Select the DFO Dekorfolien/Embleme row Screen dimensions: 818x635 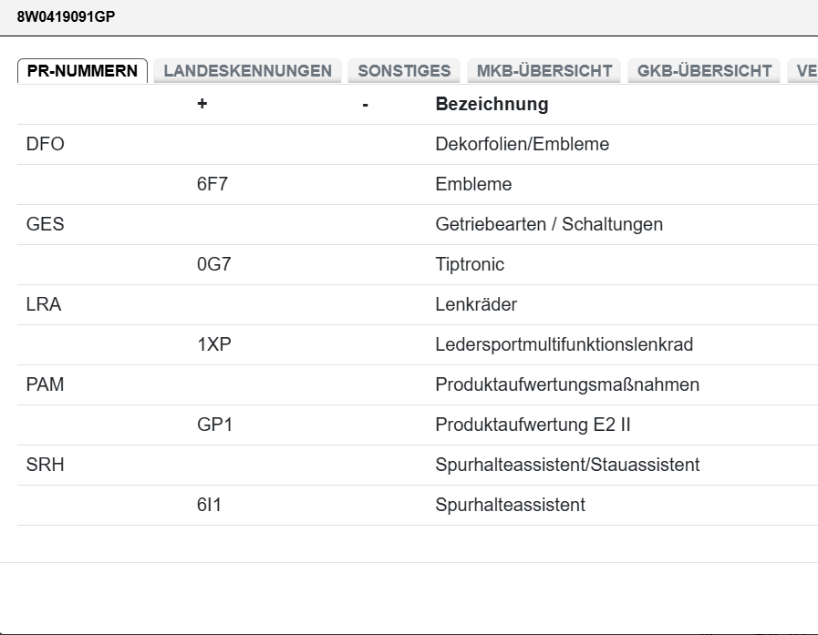(x=418, y=145)
